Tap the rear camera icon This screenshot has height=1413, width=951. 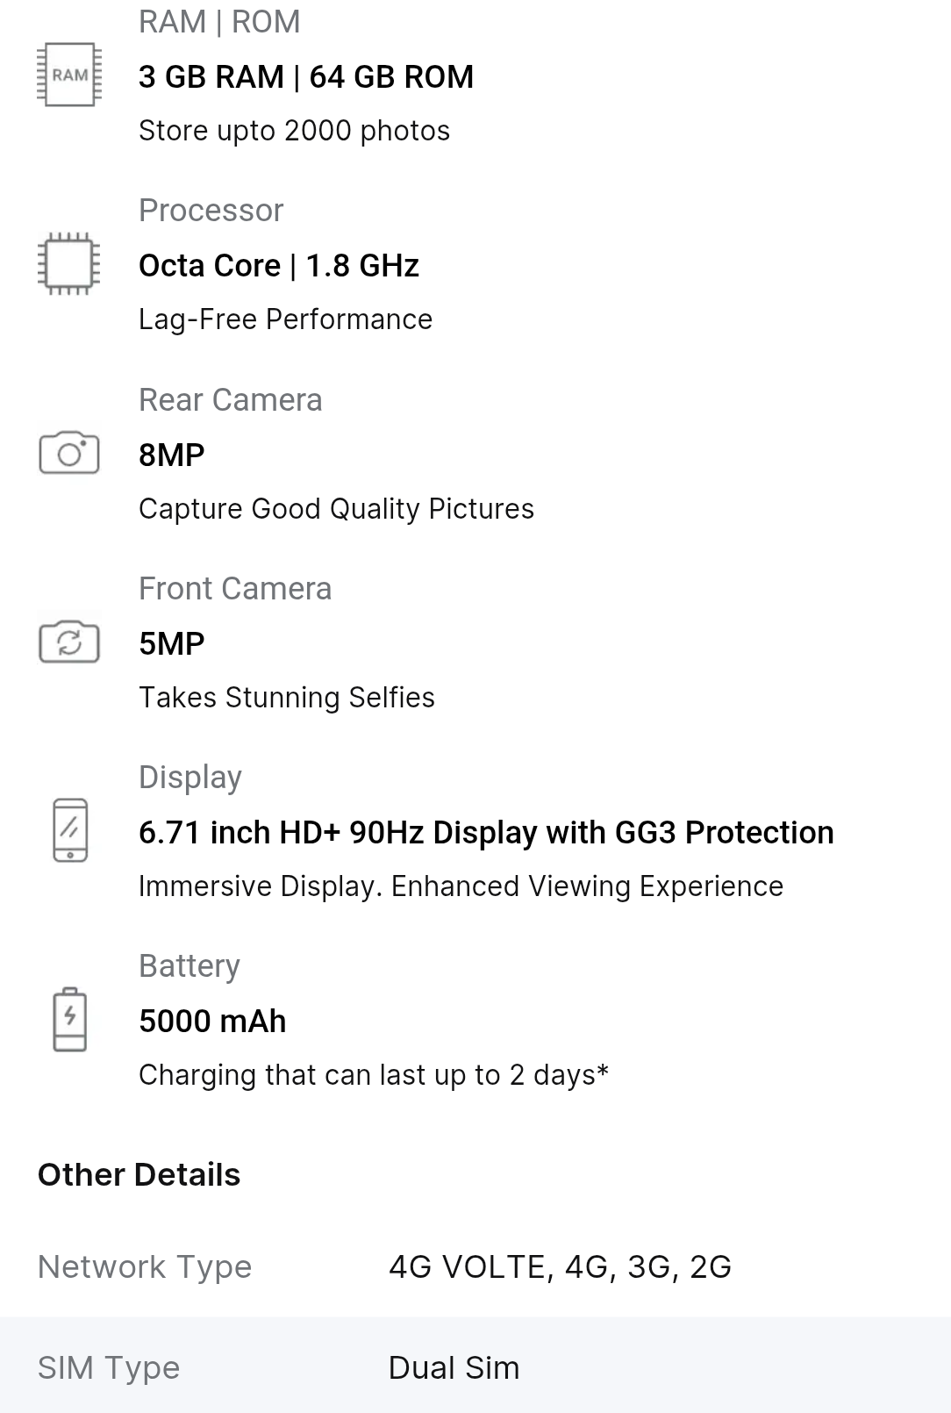[69, 453]
